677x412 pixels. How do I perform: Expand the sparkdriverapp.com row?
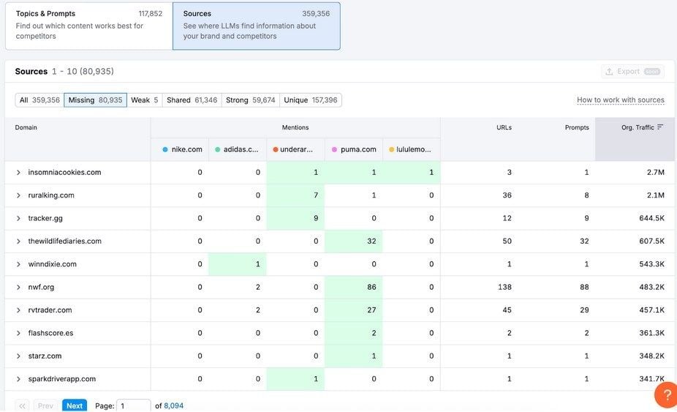coord(18,379)
